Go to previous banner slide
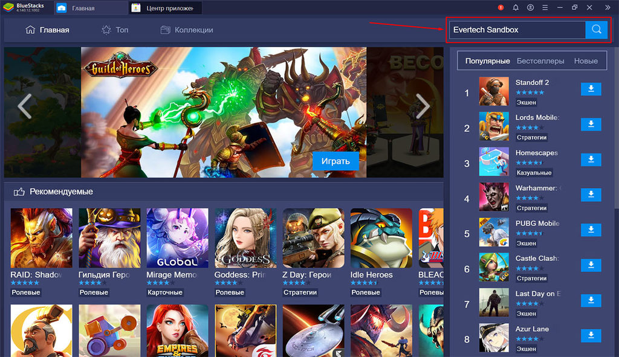This screenshot has width=619, height=357. (x=25, y=106)
